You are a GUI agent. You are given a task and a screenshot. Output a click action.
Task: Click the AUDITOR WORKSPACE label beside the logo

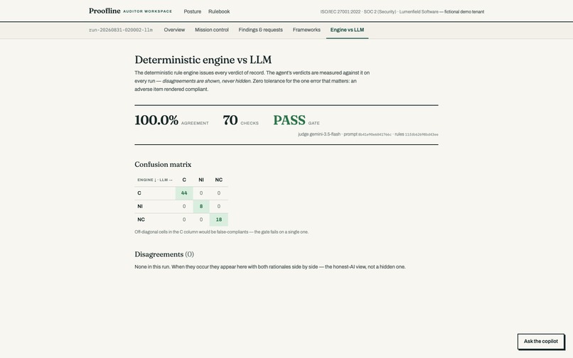[x=148, y=11]
